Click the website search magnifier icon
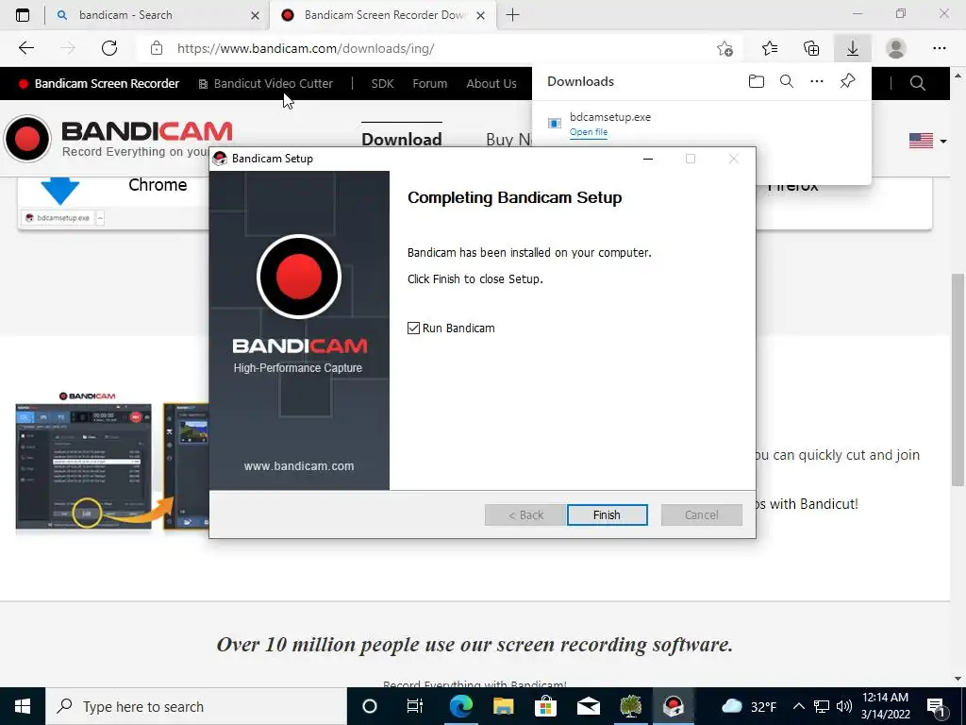This screenshot has width=966, height=725. pos(917,83)
